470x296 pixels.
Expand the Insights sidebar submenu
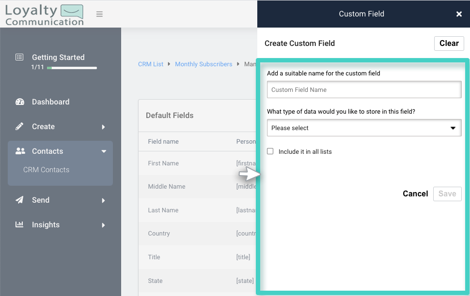pos(103,224)
